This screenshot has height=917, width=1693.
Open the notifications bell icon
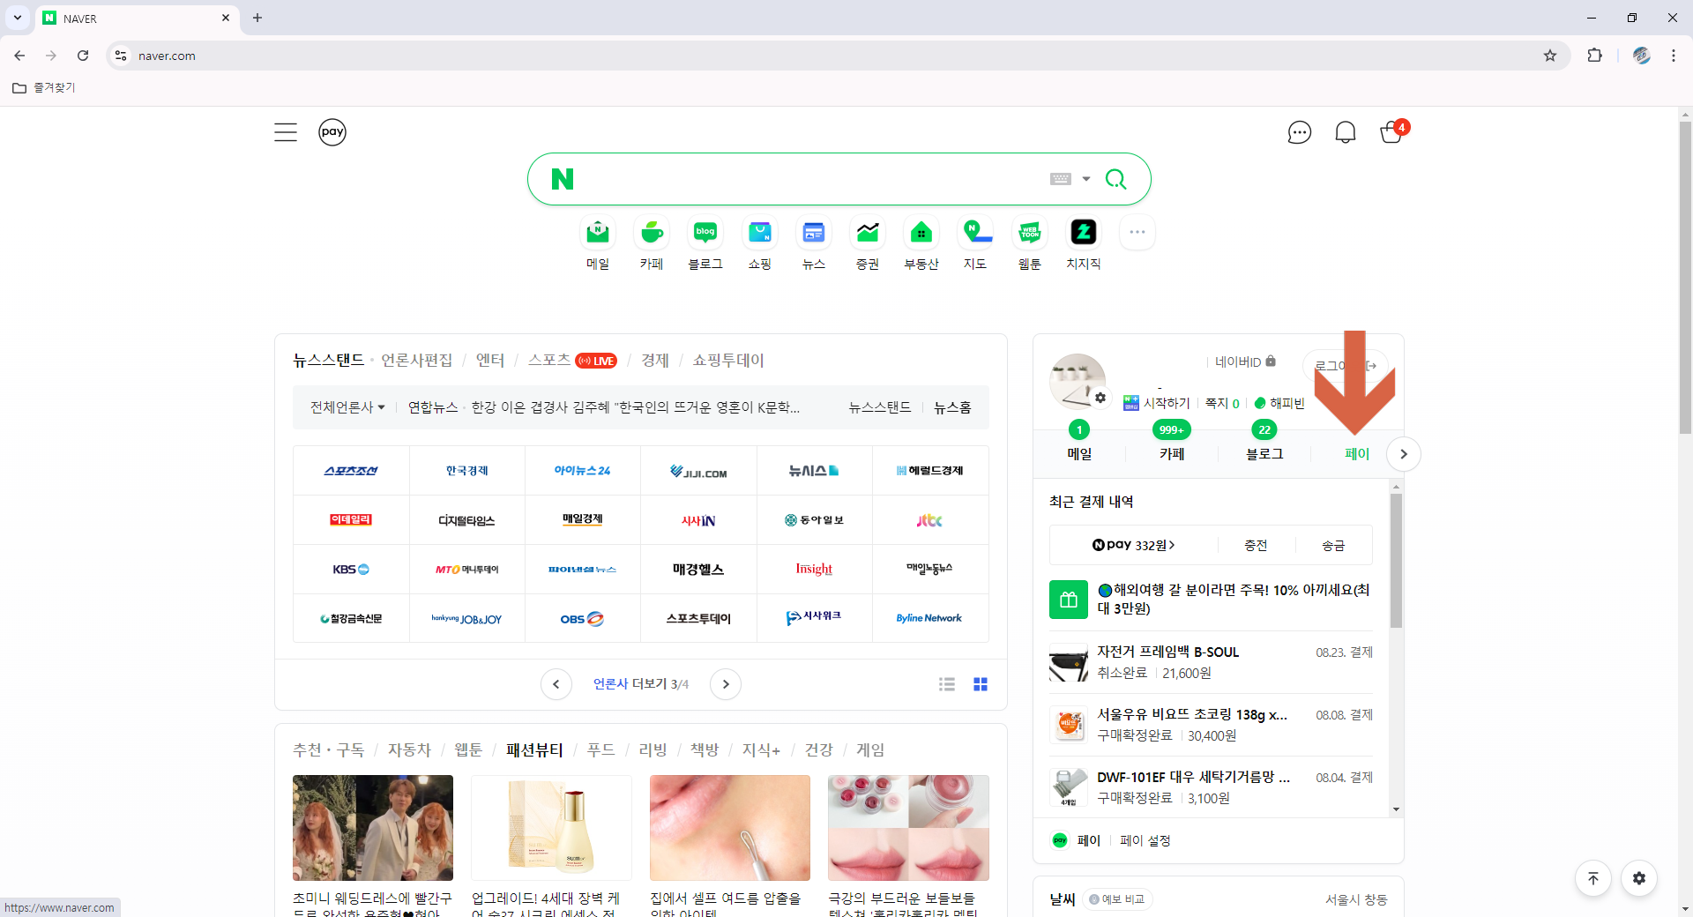pos(1345,132)
